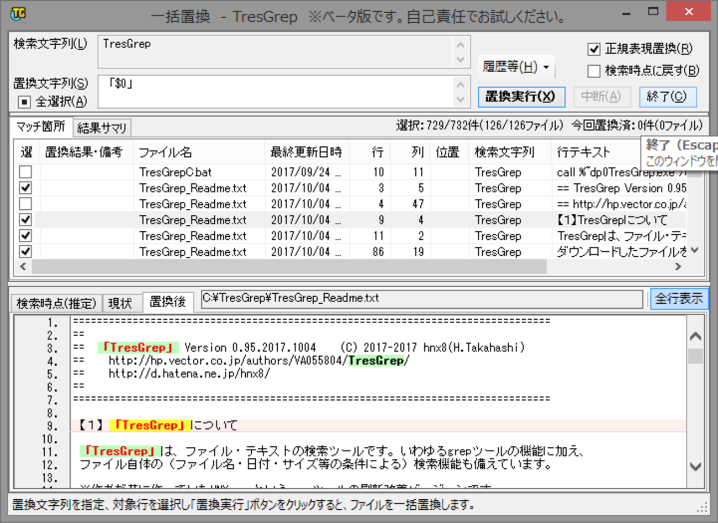The width and height of the screenshot is (718, 523).
Task: Click up arrow of preview pane scrollbar
Action: [x=695, y=336]
